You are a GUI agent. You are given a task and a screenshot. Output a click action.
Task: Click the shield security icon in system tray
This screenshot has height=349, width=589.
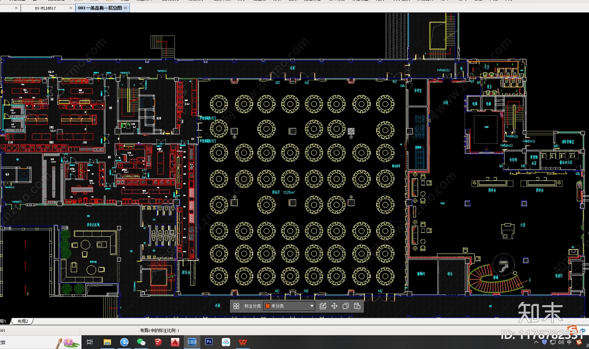point(544,342)
